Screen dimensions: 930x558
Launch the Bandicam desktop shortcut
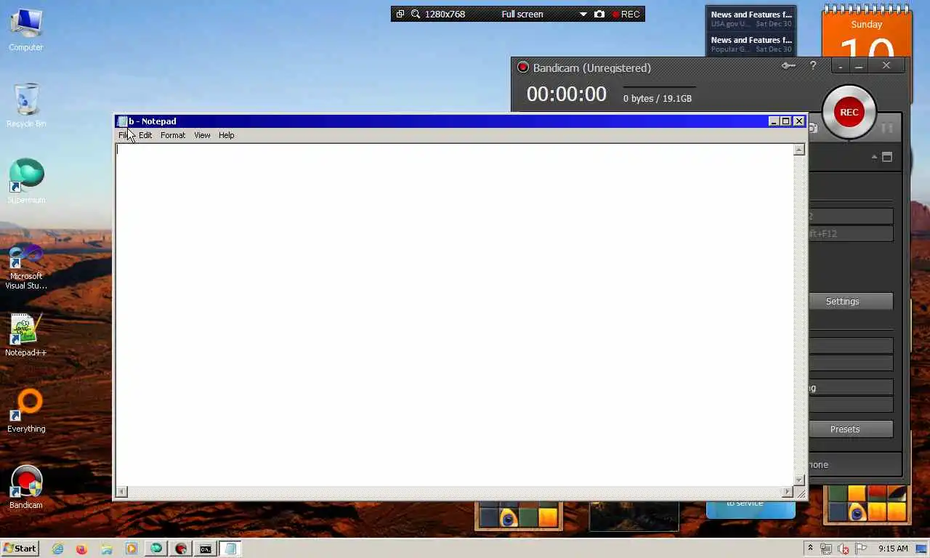tap(26, 487)
